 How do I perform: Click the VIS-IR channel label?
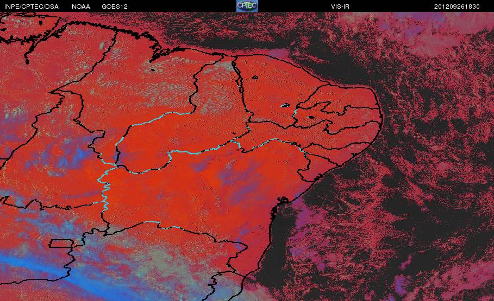coord(340,7)
